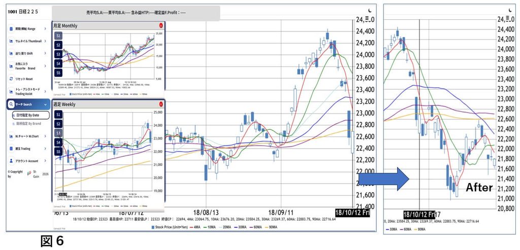Click the W.Chart menu icon

tap(11, 136)
